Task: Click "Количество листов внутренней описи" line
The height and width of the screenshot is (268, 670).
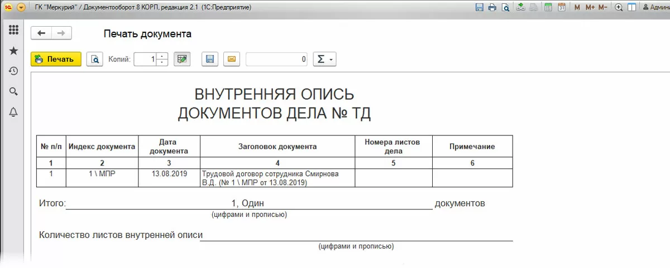Action: pyautogui.click(x=121, y=235)
